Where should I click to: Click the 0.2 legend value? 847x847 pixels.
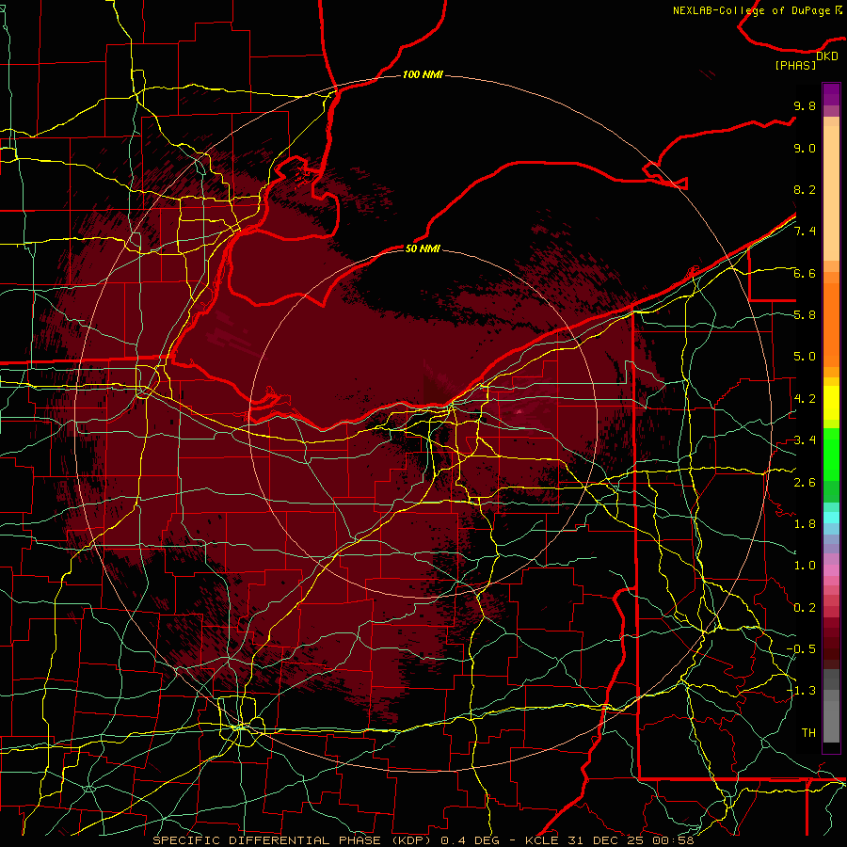[x=805, y=608]
